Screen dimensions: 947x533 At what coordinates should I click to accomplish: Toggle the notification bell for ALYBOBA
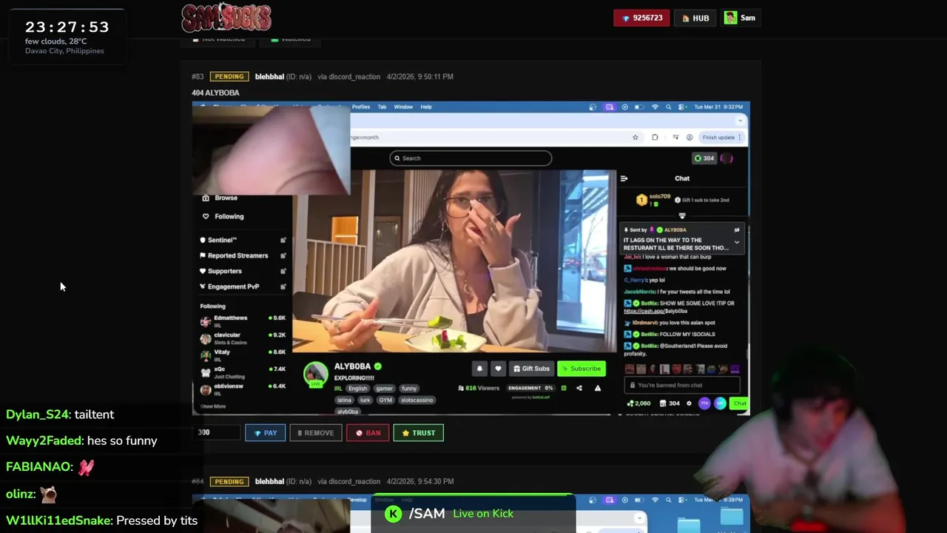click(x=479, y=369)
